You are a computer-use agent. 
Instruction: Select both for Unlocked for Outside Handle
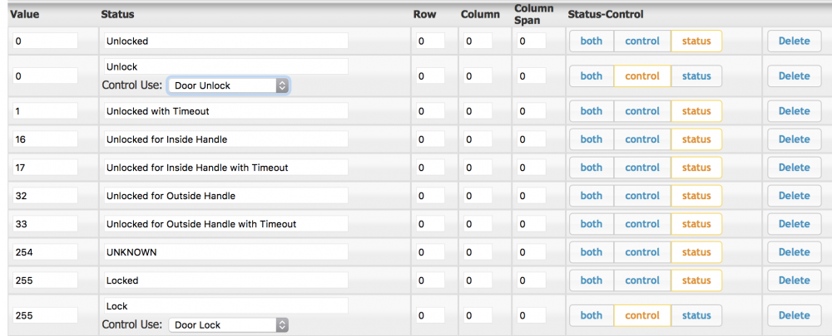click(x=592, y=196)
